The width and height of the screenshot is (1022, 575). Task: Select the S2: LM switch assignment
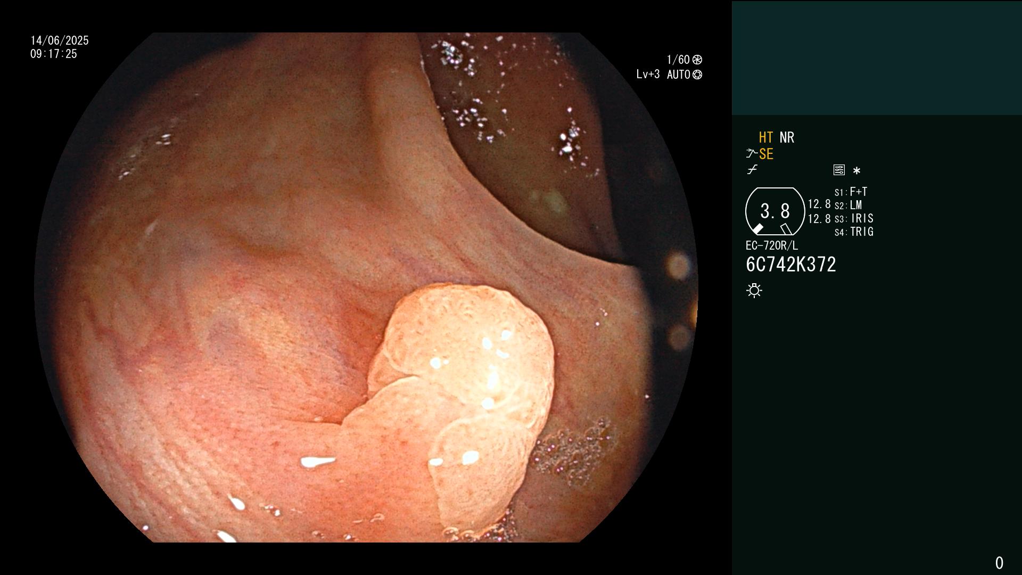click(x=848, y=205)
